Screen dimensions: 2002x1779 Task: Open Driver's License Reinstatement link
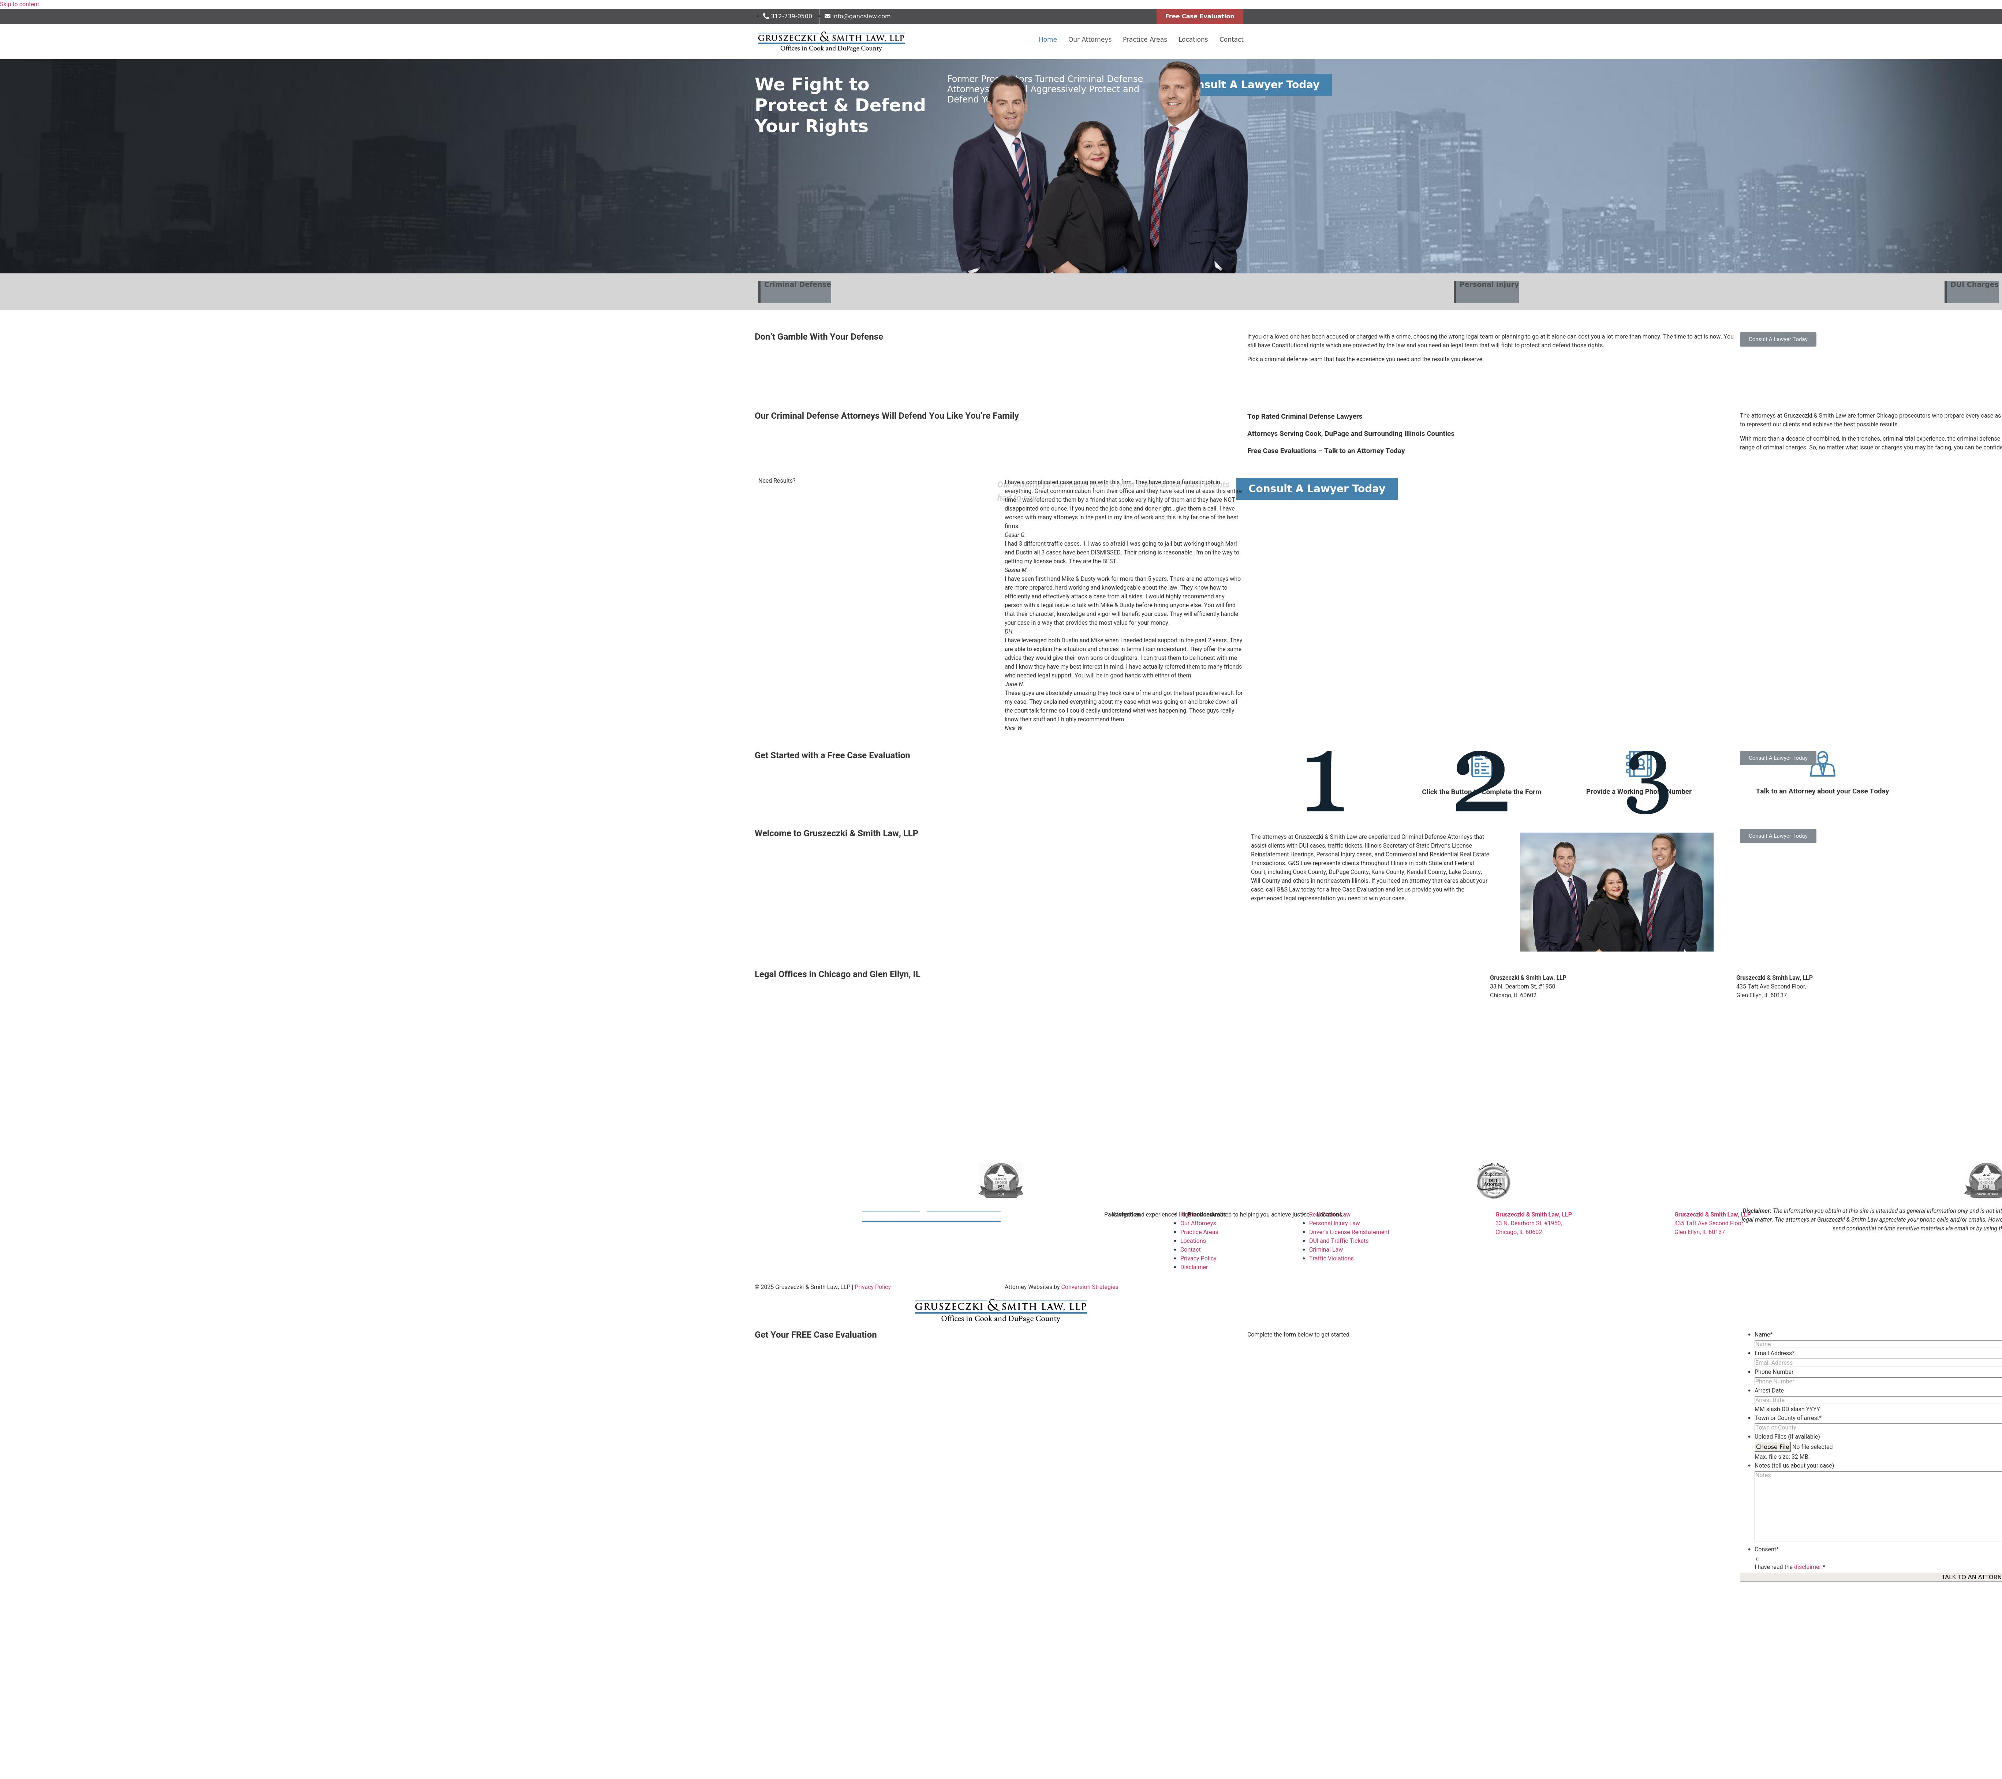1349,1232
